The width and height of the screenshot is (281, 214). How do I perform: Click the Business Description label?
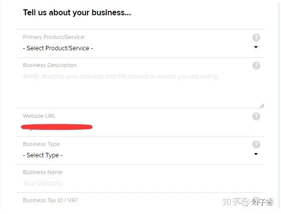point(50,65)
